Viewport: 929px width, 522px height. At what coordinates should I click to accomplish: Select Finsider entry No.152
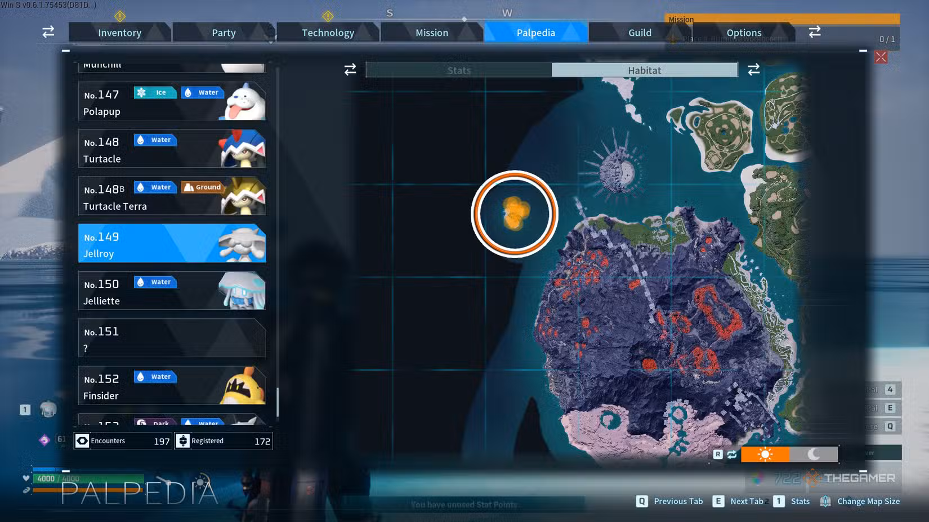click(x=172, y=385)
